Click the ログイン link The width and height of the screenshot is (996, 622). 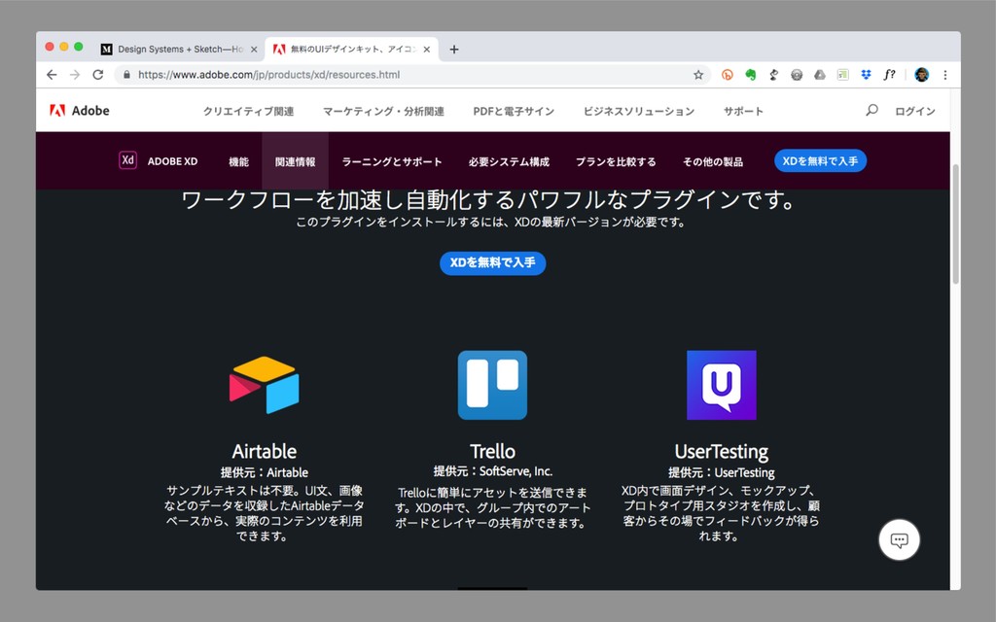click(x=914, y=111)
